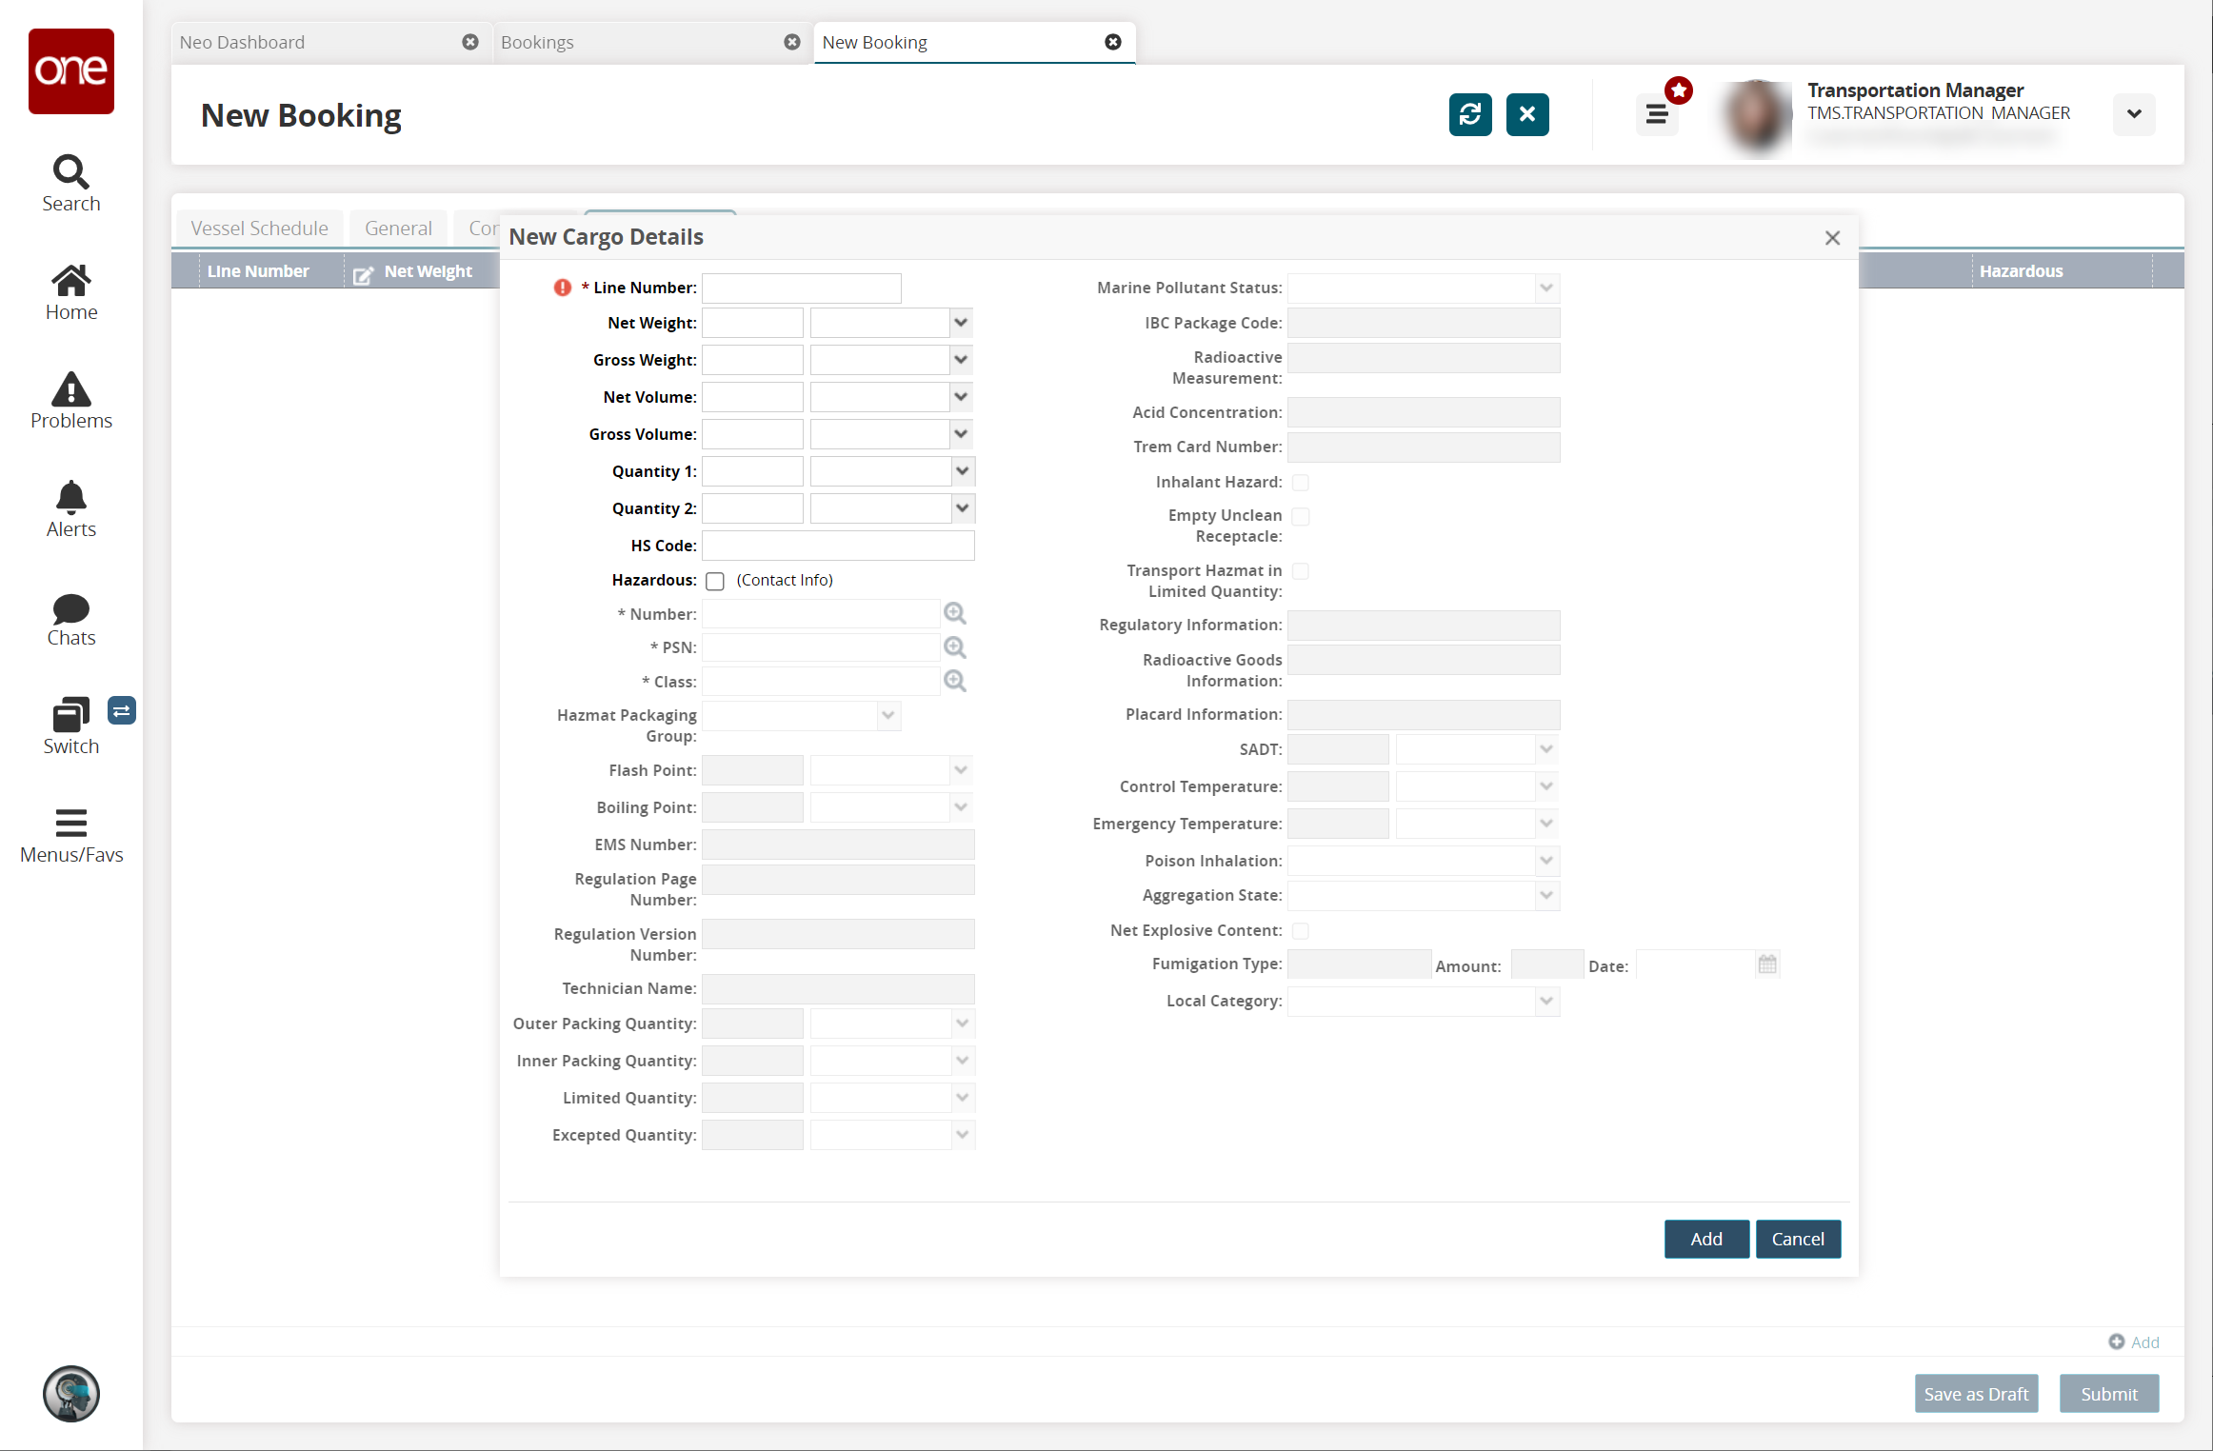This screenshot has height=1451, width=2213.
Task: Click the refresh/sync booking icon
Action: (1470, 111)
